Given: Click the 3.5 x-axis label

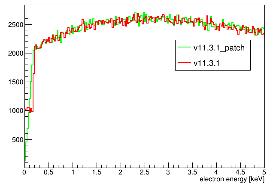Looking at the screenshot, I should coord(192,172).
